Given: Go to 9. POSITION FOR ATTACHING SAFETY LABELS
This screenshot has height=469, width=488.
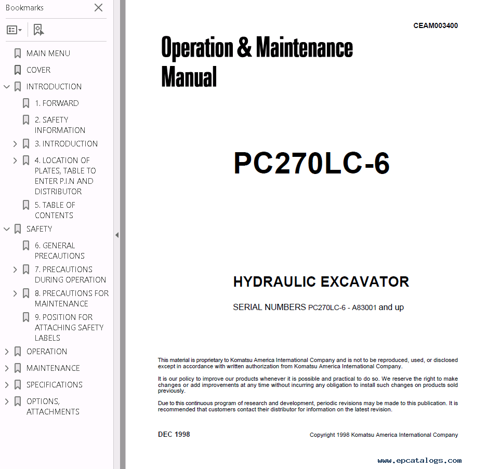Looking at the screenshot, I should pyautogui.click(x=69, y=327).
